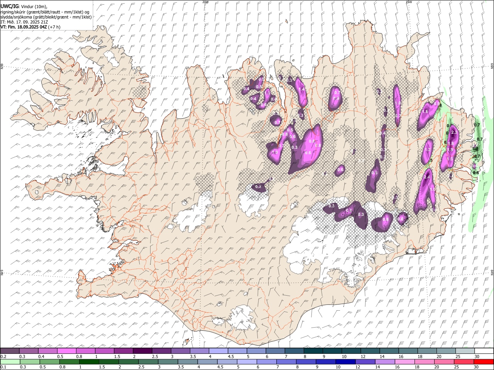
Task: Select the magenta 0.8 snow legend swatch
Action: click(86, 351)
